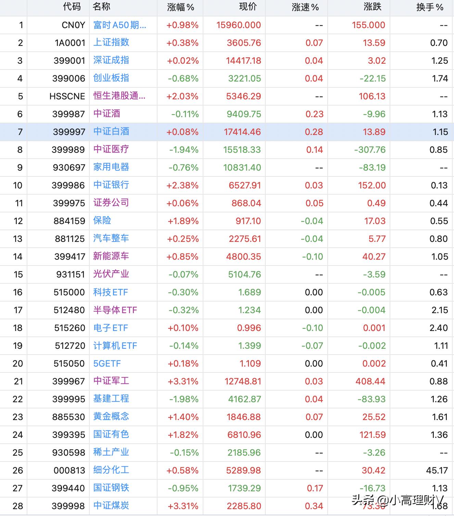Click code cell 000813

69,470
